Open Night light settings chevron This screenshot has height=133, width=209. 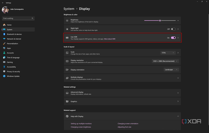tap(178, 29)
